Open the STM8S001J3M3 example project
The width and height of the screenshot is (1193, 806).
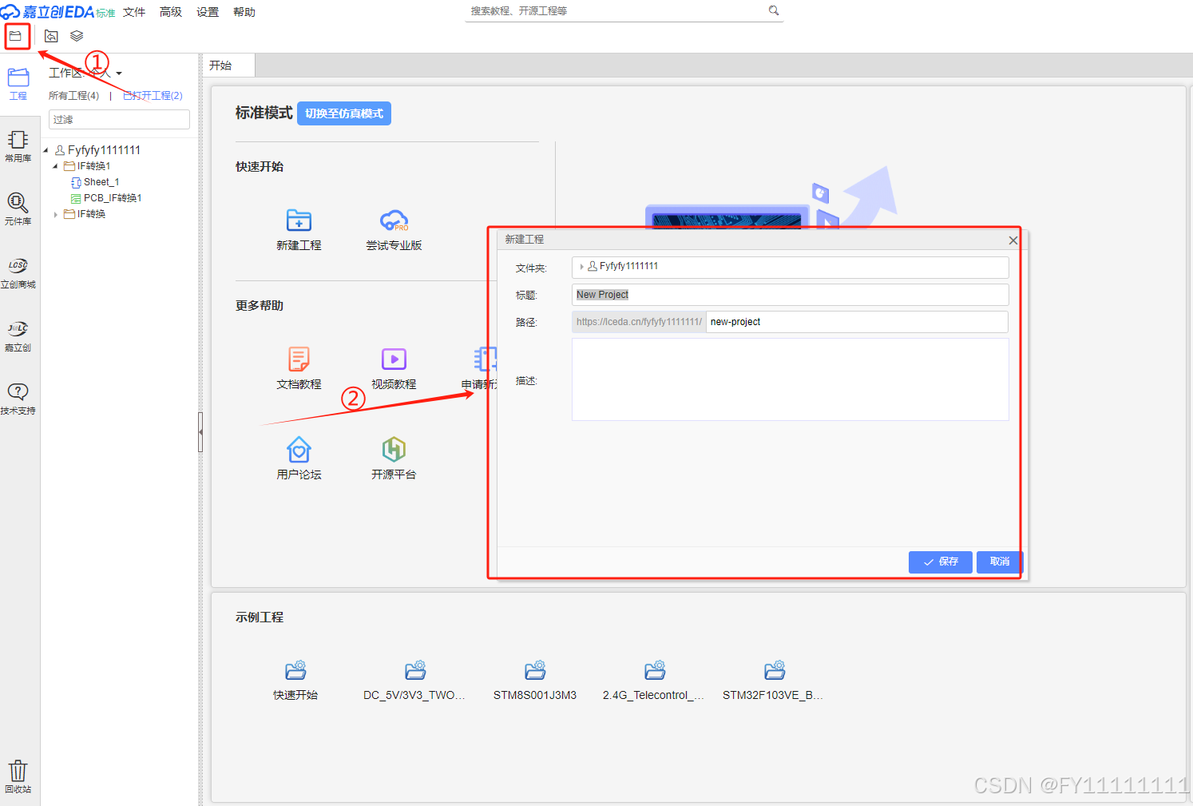tap(535, 681)
